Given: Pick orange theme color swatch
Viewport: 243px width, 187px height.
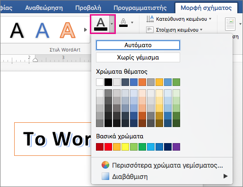Looking at the screenshot, I should pos(142,82).
